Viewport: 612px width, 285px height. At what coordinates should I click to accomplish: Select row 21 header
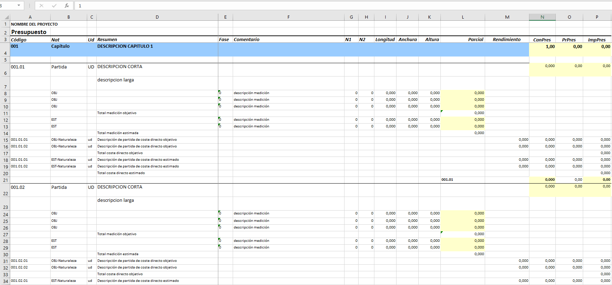5,180
